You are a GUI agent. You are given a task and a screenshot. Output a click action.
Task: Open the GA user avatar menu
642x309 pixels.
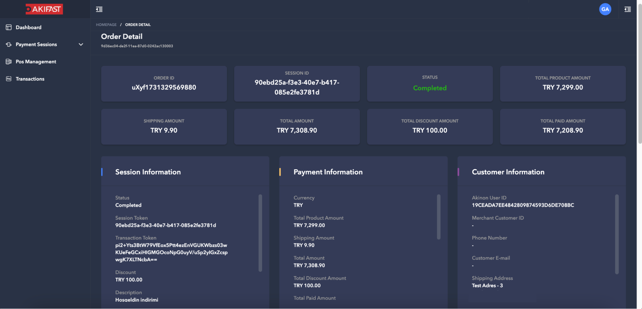click(x=605, y=9)
